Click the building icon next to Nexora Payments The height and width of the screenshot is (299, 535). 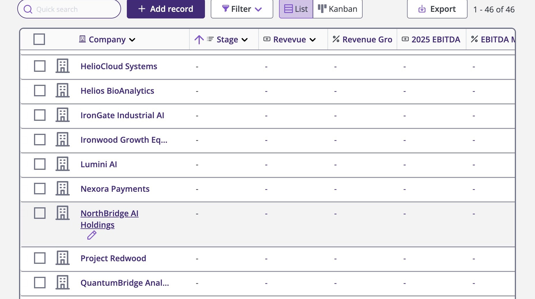pyautogui.click(x=63, y=189)
